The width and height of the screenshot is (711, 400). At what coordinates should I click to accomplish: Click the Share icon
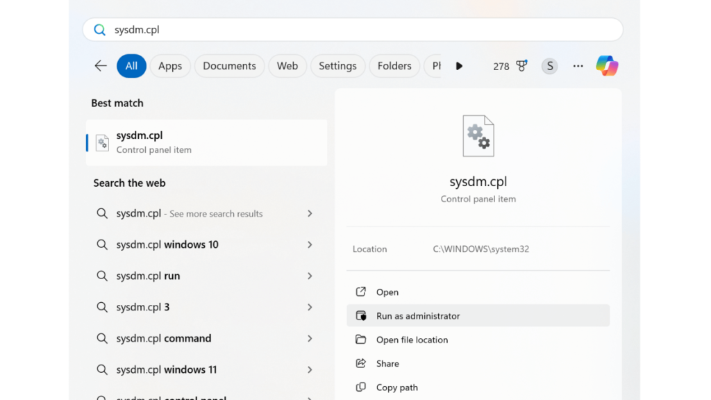361,363
